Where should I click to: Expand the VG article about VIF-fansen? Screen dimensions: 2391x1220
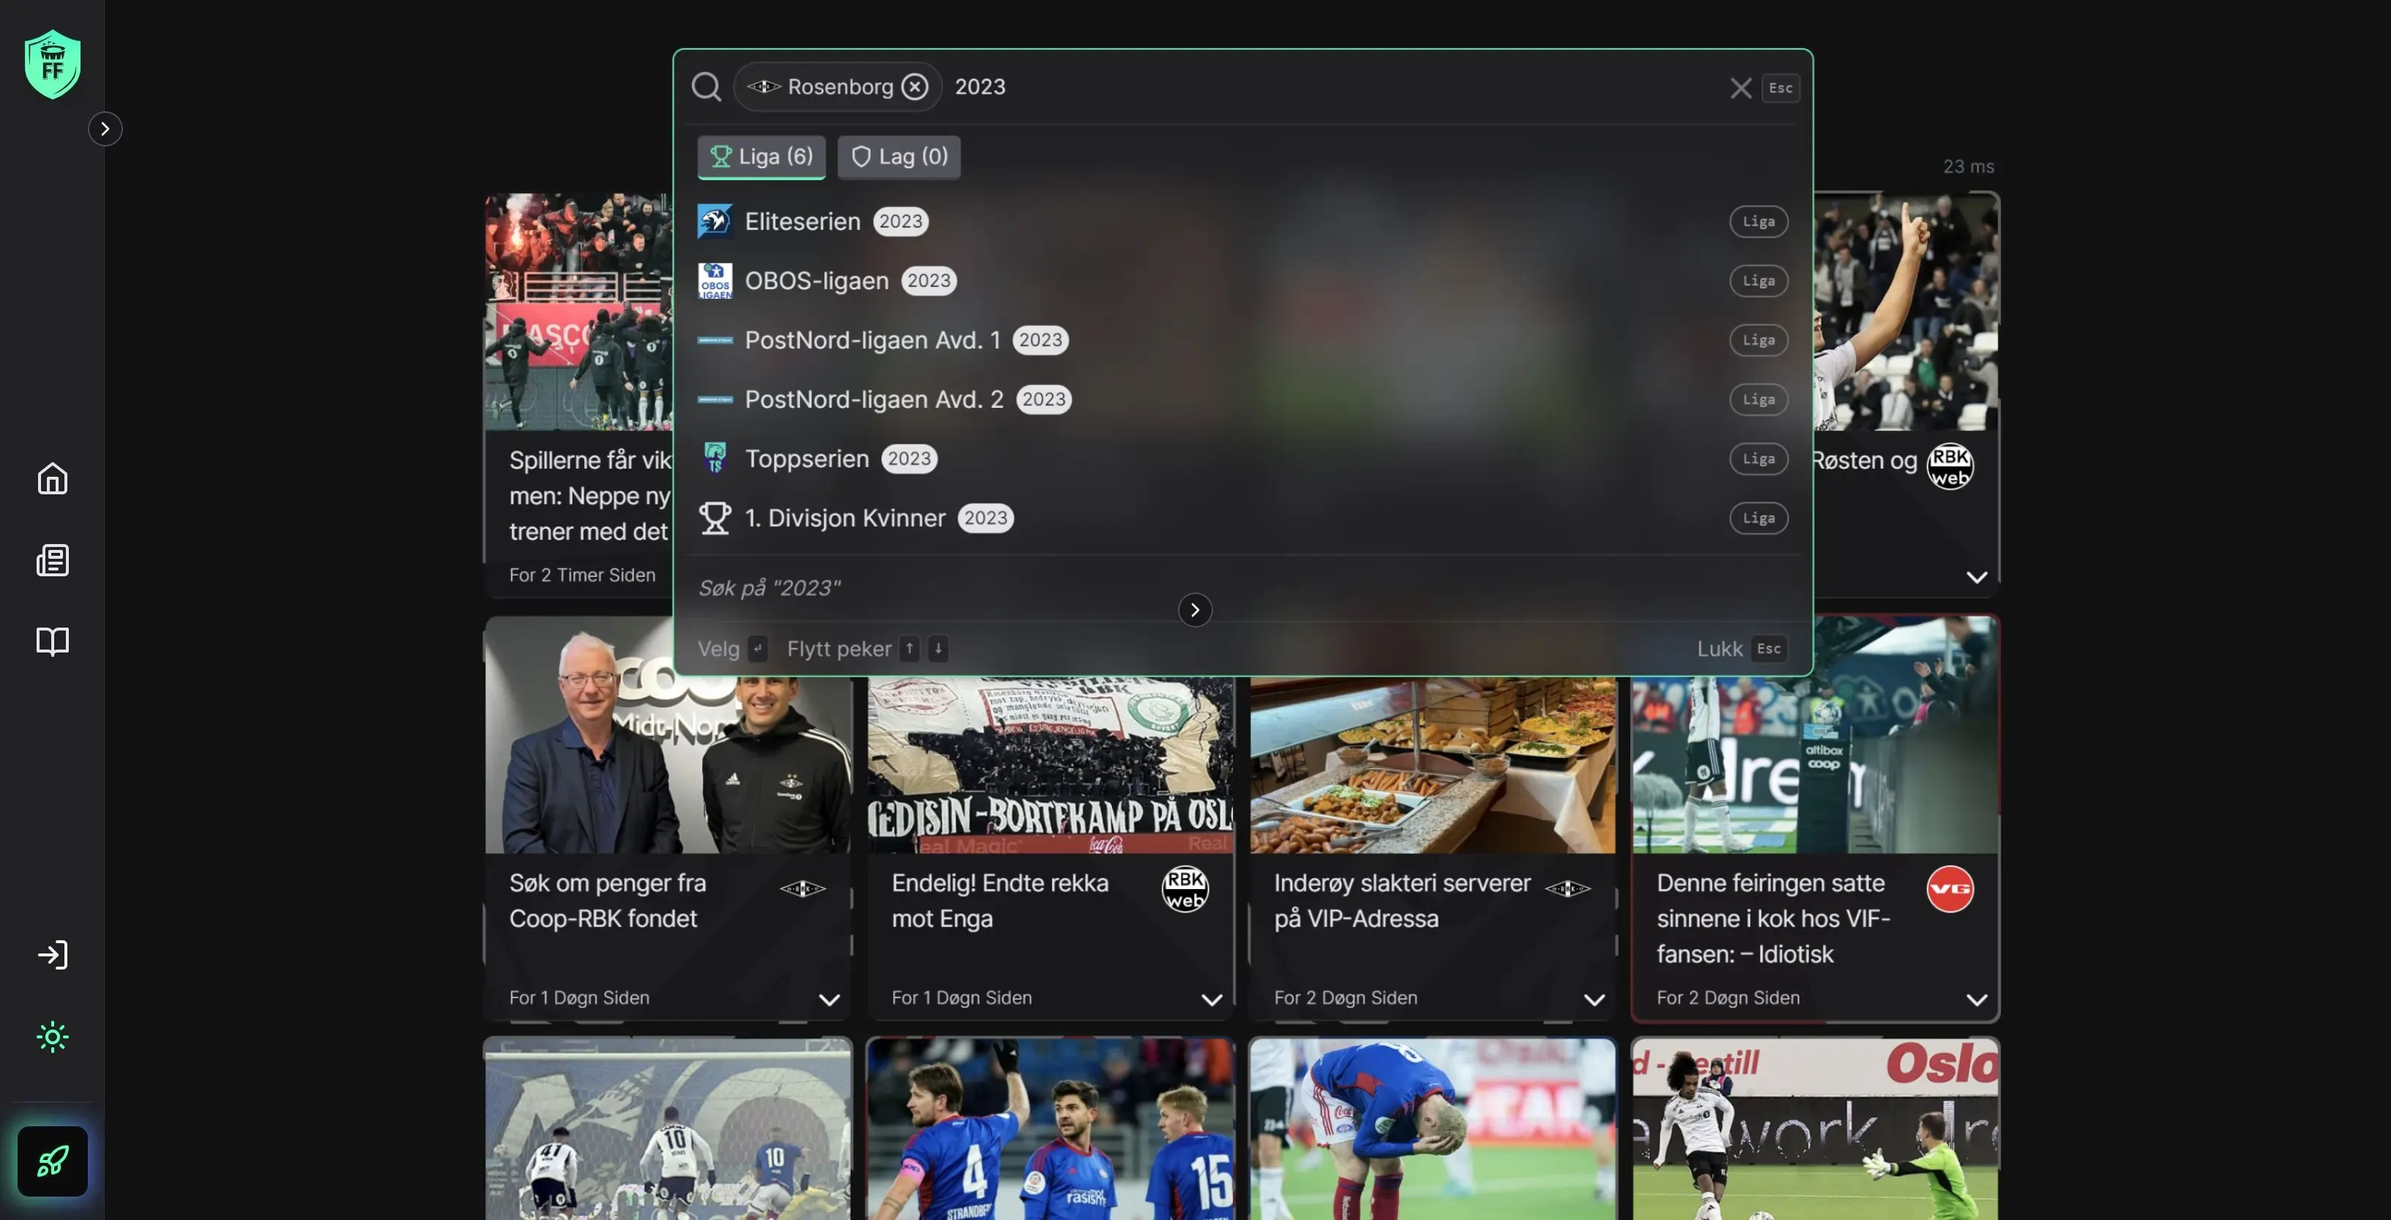point(1977,1000)
